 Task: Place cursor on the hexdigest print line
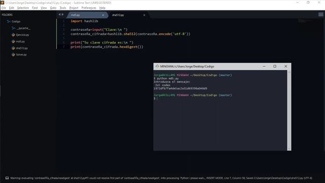[107, 47]
